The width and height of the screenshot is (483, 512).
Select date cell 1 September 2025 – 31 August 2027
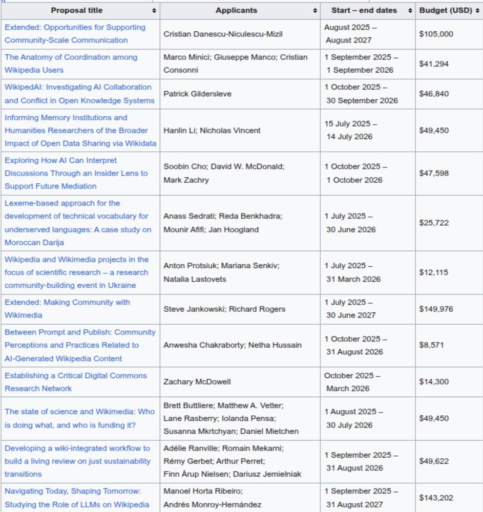click(368, 498)
